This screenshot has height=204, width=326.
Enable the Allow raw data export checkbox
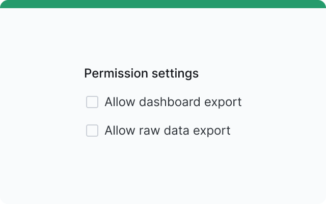pos(92,131)
